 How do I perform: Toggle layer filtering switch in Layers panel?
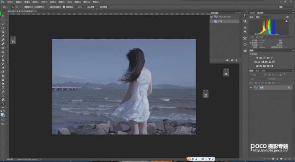tap(285, 75)
